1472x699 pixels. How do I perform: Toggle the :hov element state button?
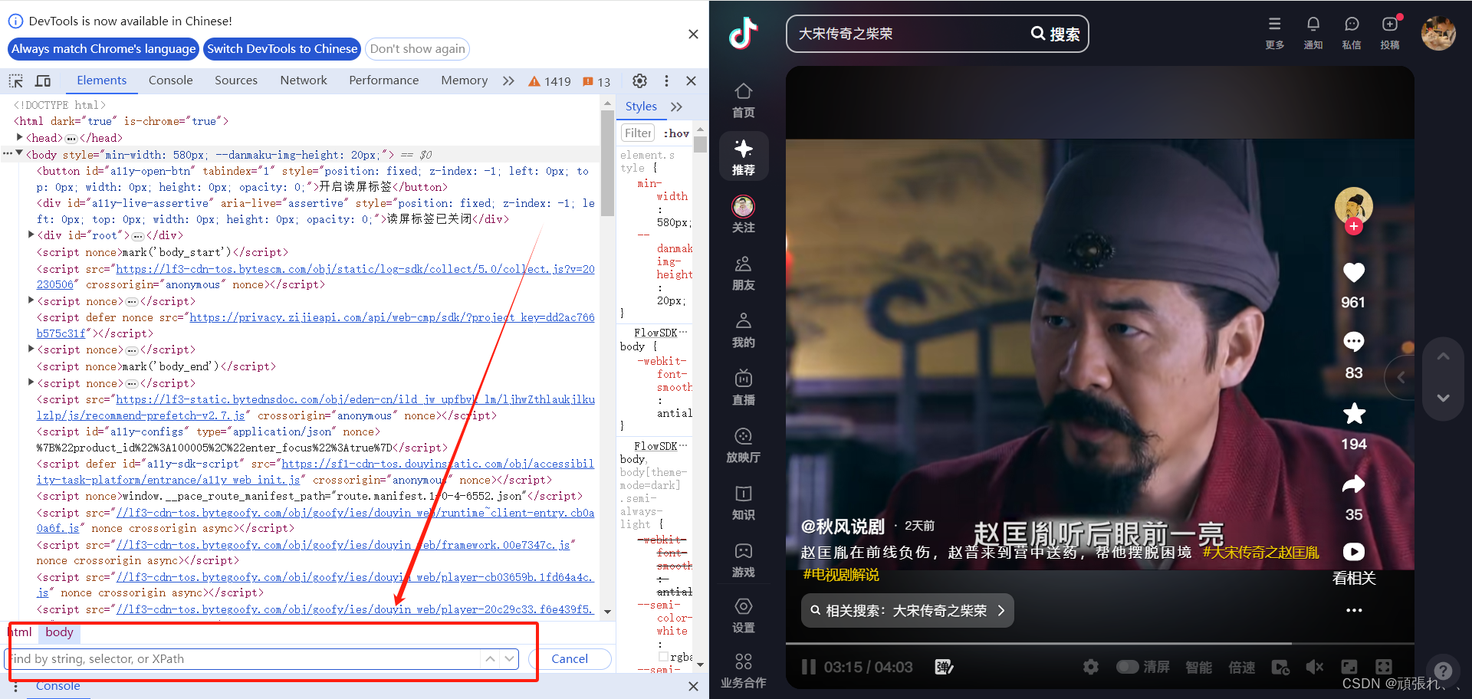pos(676,133)
